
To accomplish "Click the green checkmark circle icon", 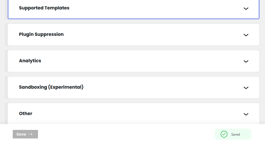I will (x=224, y=134).
